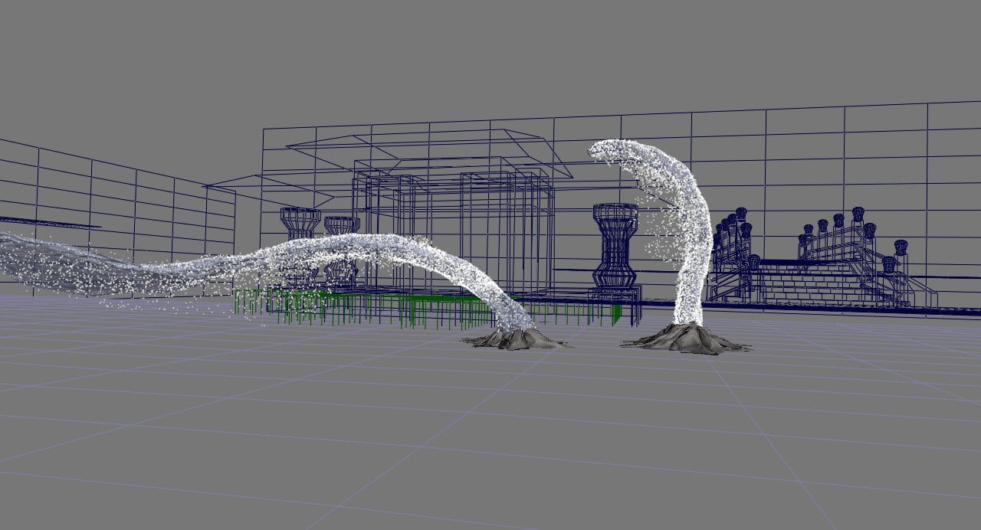Select the leftmost wireframe urn

[299, 223]
